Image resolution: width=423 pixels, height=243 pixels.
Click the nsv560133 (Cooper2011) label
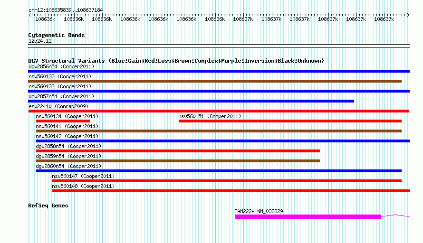[60, 86]
